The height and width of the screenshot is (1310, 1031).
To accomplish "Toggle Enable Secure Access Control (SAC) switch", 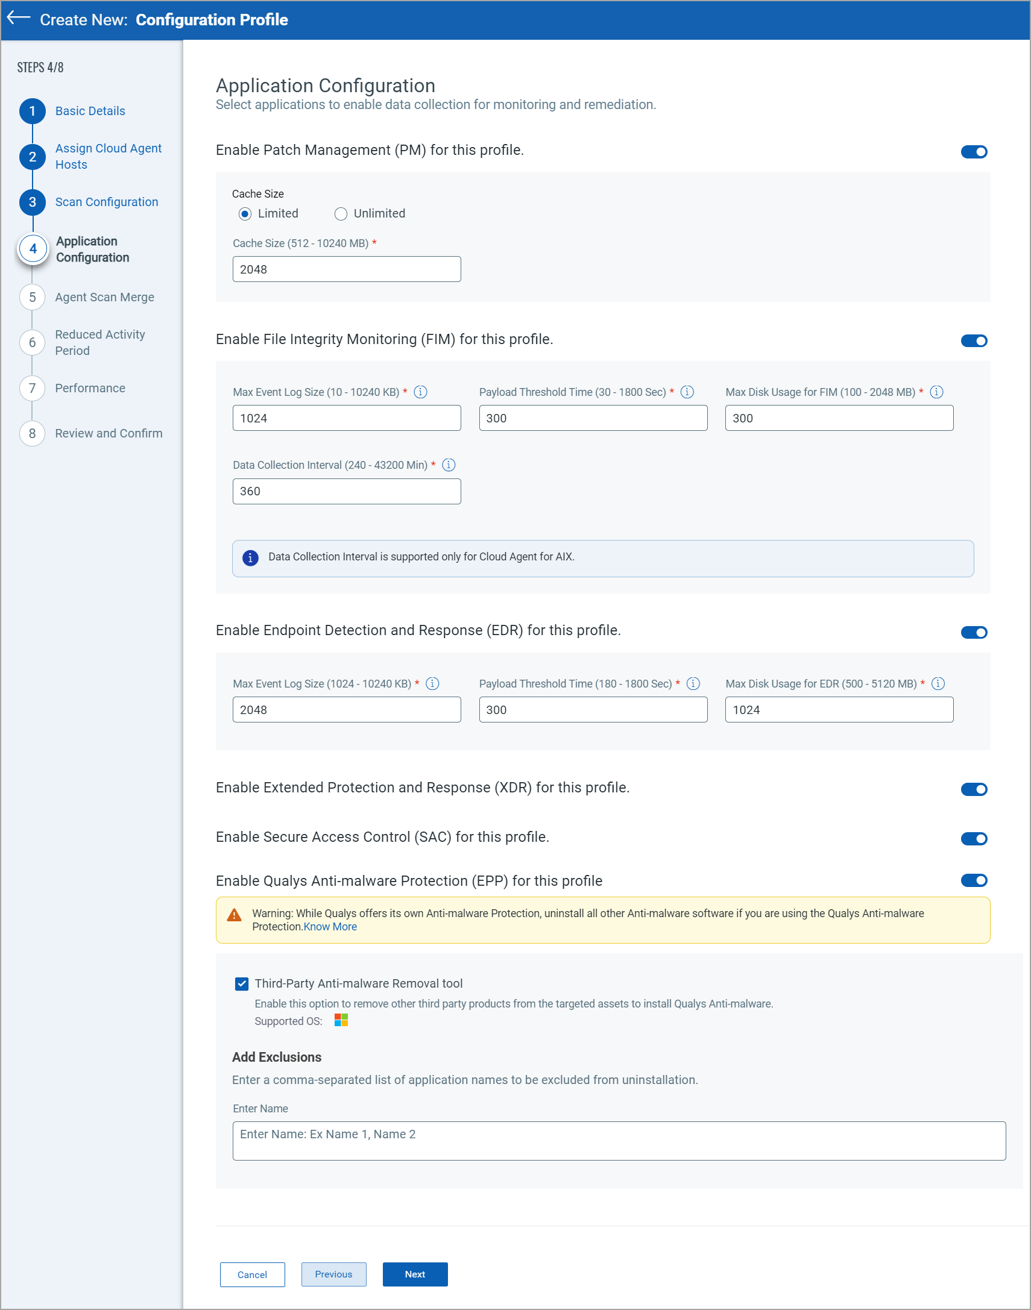I will pyautogui.click(x=974, y=838).
